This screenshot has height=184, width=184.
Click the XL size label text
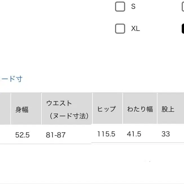click(x=135, y=29)
